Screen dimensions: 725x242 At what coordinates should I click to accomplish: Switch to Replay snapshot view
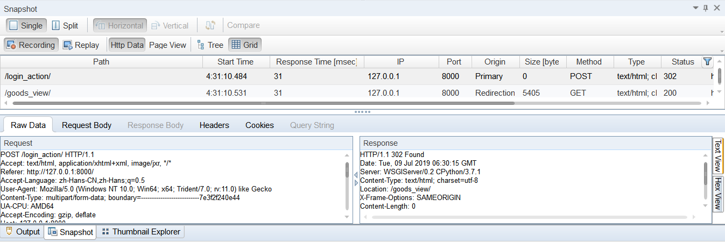81,45
